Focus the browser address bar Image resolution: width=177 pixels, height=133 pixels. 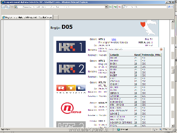pos(61,7)
